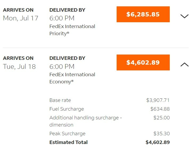Click the 6:00 PM time for Priority
This screenshot has width=195, height=153.
pos(62,18)
